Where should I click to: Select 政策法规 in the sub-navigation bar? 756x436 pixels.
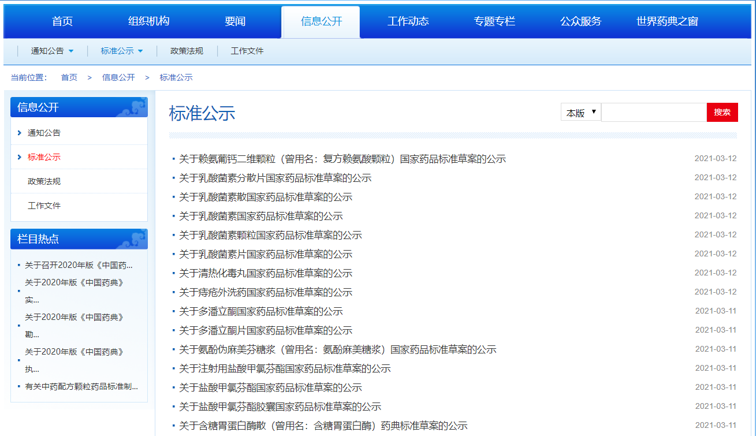coord(187,51)
